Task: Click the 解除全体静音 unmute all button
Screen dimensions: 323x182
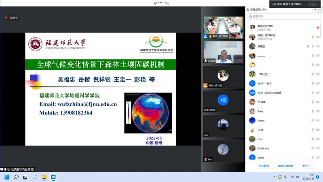Action: click(286, 166)
